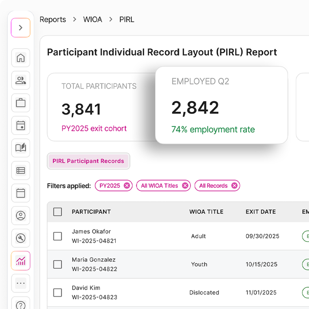Click the wrench tools icon in sidebar

point(21,238)
